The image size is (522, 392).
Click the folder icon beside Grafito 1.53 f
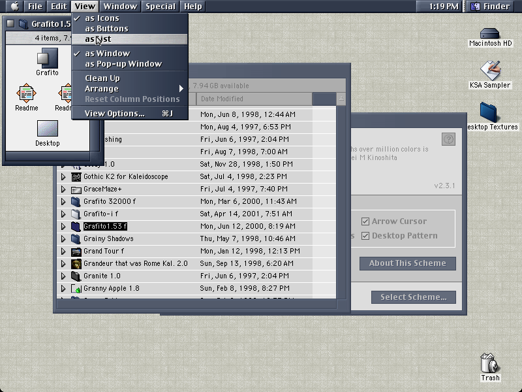(x=76, y=226)
